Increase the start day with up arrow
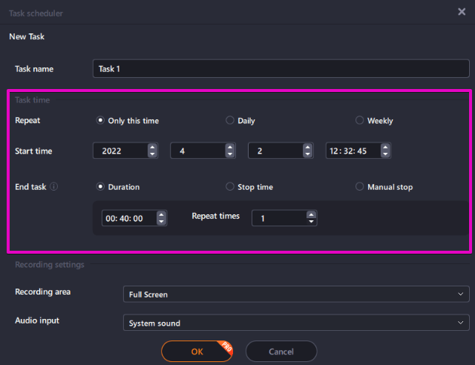The width and height of the screenshot is (475, 365). [x=307, y=148]
